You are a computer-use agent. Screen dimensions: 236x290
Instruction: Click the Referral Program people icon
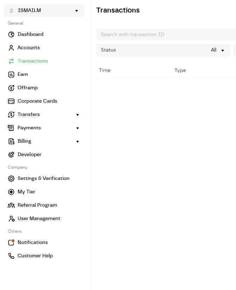(11, 205)
